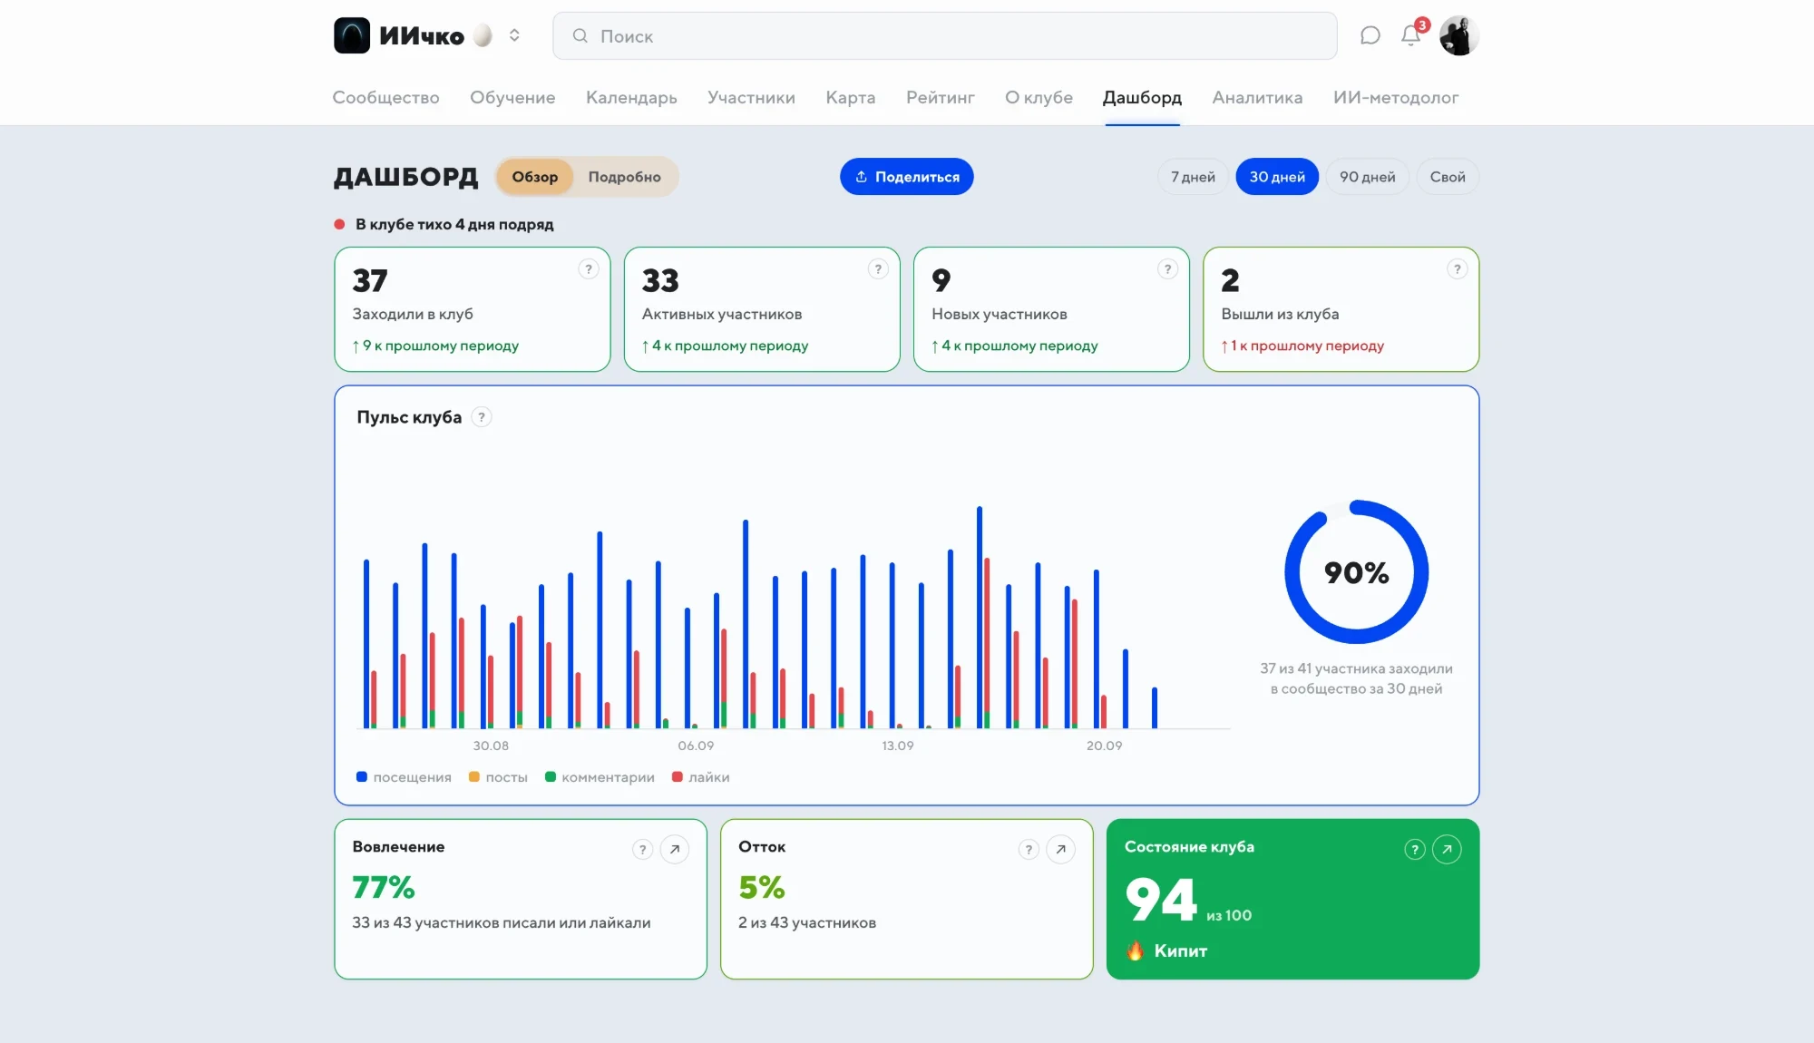Viewport: 1814px width, 1043px height.
Task: Show help for Заходили в клуб card
Action: (589, 268)
